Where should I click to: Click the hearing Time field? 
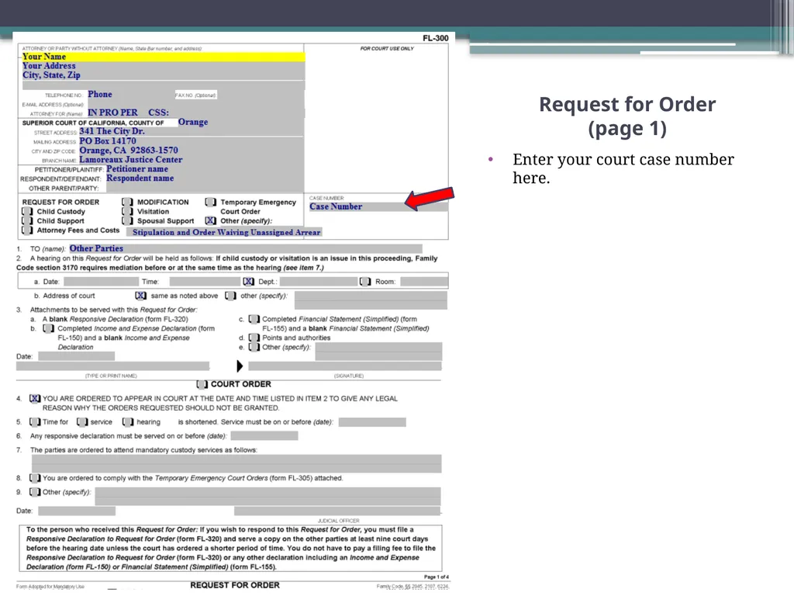205,281
